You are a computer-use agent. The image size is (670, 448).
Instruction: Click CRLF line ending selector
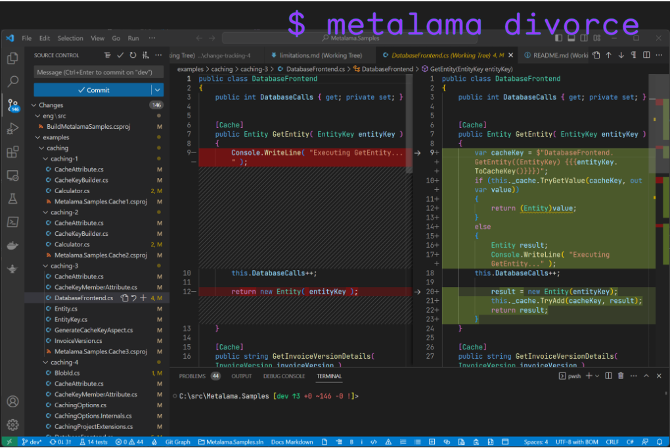tap(612, 441)
